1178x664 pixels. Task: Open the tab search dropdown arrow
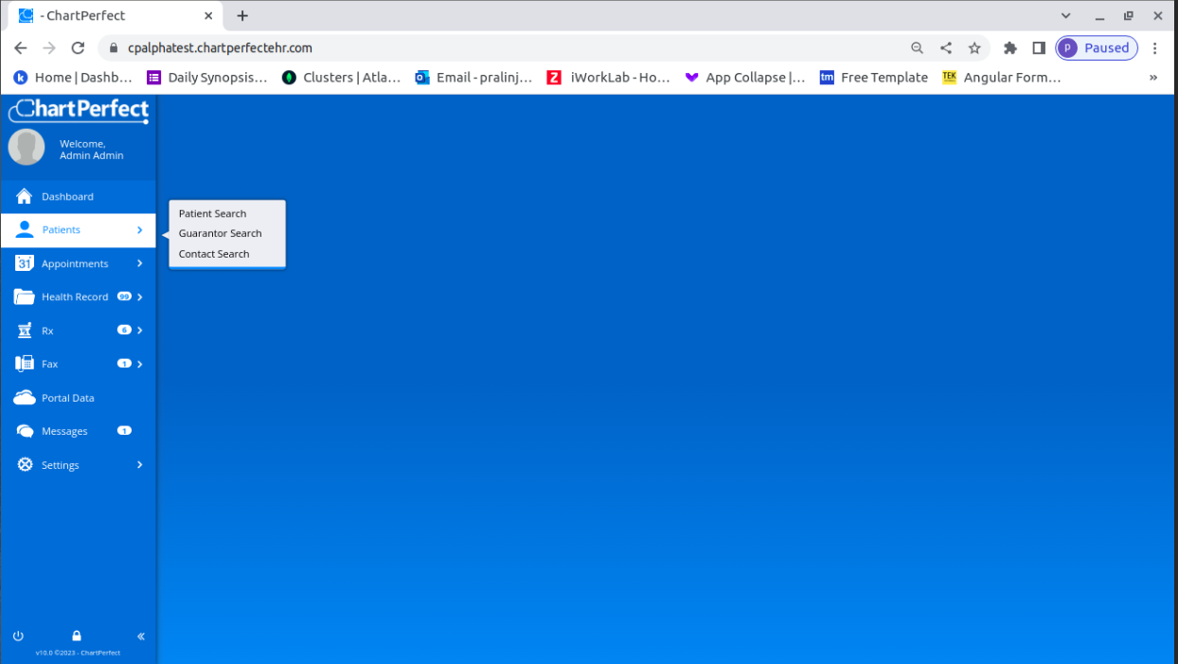pos(1066,16)
